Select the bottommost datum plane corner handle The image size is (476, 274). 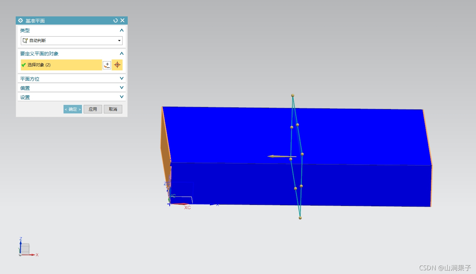(300, 218)
